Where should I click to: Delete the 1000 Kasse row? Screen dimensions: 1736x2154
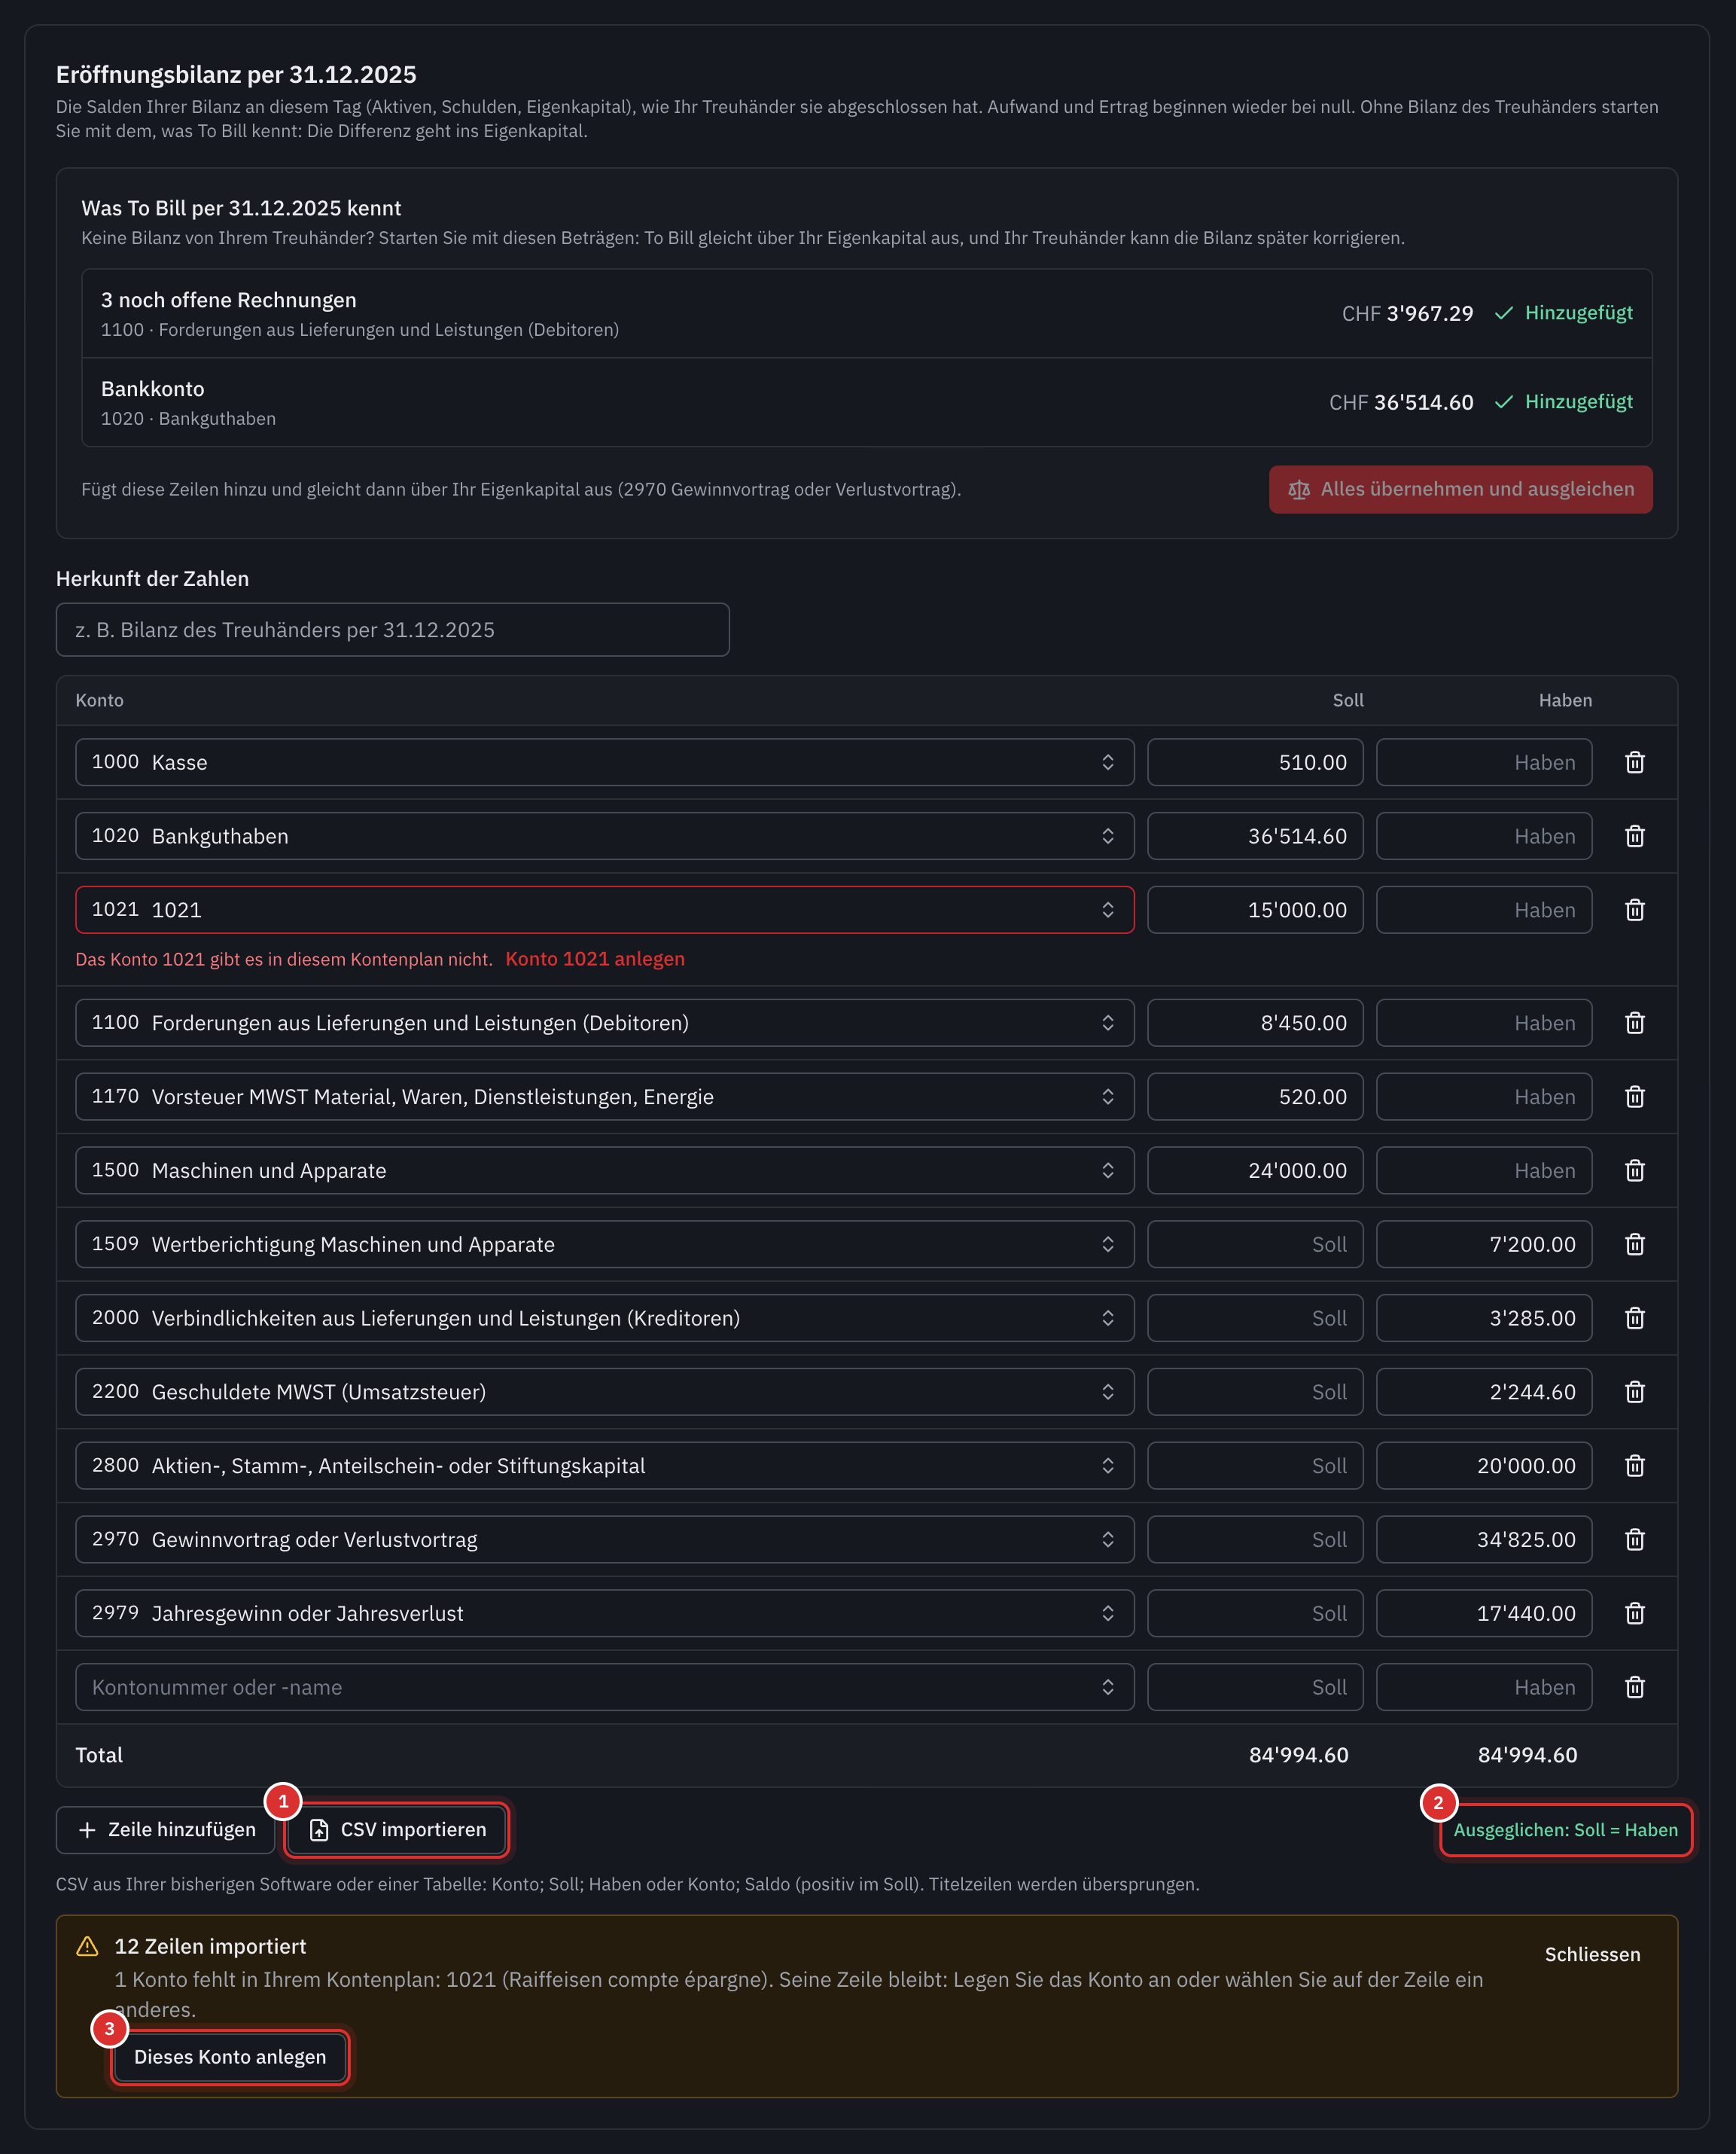(x=1634, y=762)
